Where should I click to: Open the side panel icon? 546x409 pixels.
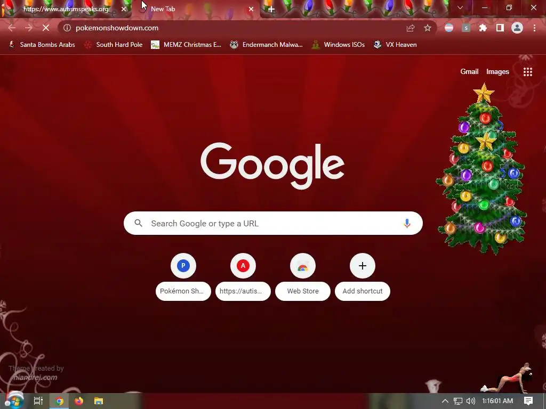click(x=500, y=28)
